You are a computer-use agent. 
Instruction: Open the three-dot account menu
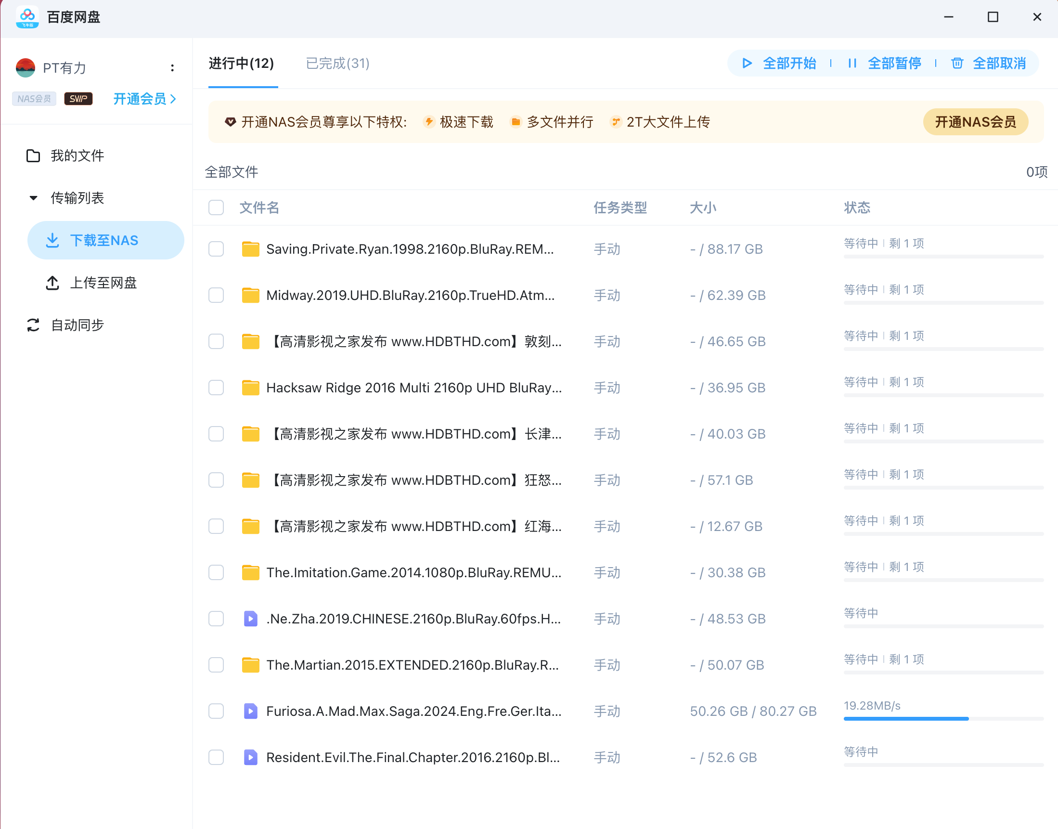click(x=172, y=68)
